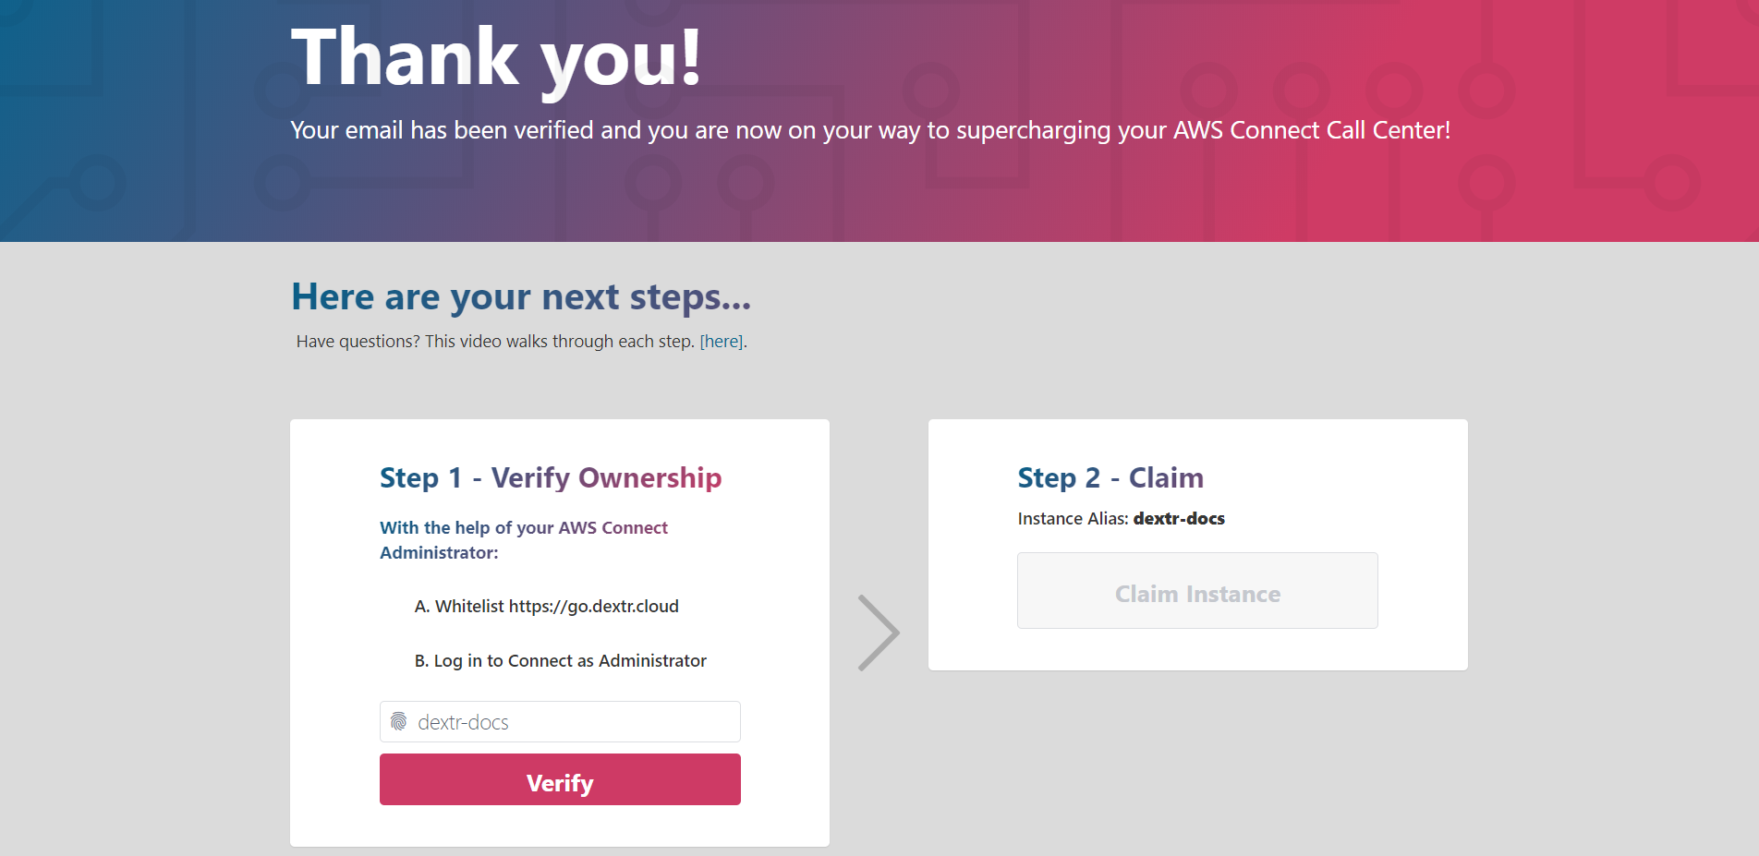The width and height of the screenshot is (1759, 856).
Task: Click the pink Verify button
Action: tap(560, 779)
